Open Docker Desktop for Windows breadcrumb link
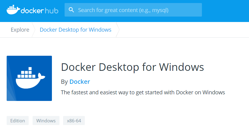249x138 pixels. [x=75, y=30]
